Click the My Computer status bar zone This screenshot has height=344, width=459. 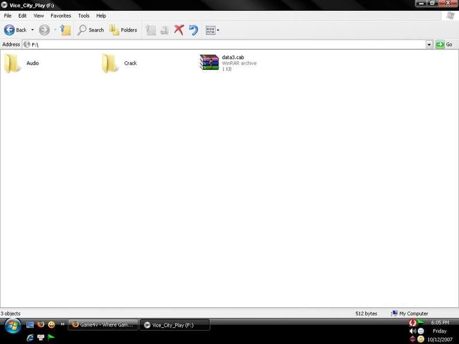(x=410, y=314)
